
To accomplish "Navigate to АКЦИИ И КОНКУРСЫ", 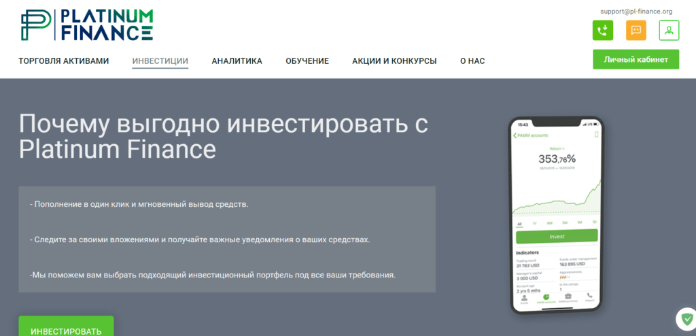I will (x=395, y=61).
